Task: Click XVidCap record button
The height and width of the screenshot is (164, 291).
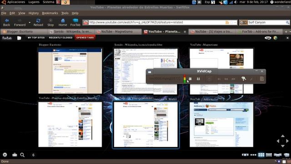Action: click(209, 79)
